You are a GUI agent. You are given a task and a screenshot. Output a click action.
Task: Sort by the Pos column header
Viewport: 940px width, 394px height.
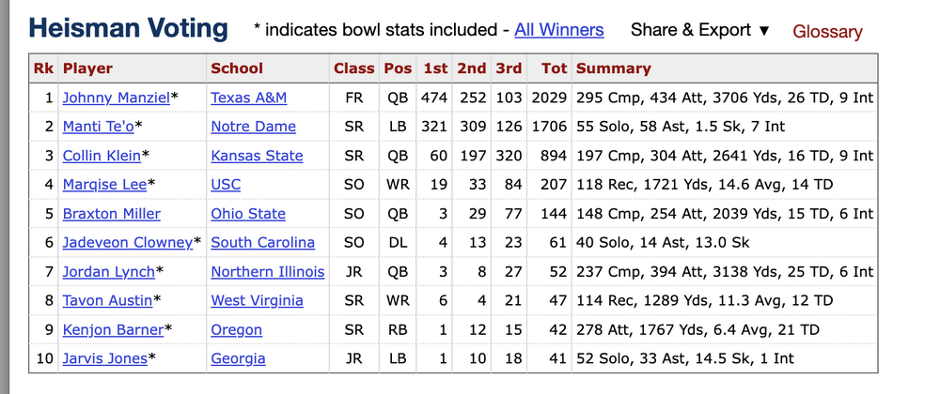(x=398, y=68)
